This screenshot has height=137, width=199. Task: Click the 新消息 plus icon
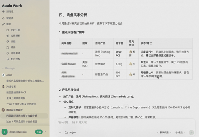coord(3,11)
